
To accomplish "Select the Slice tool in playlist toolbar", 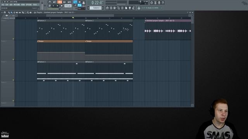I will click(22, 12).
